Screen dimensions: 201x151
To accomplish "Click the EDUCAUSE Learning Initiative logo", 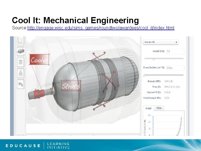I will point(38,146).
